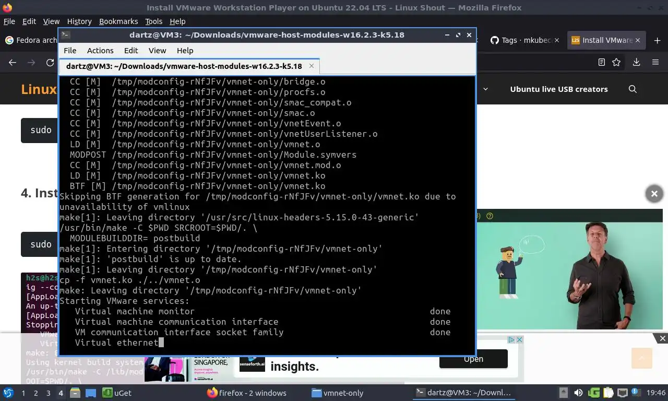The image size is (668, 401).
Task: Switch to firefox - 2 windows task
Action: click(246, 393)
